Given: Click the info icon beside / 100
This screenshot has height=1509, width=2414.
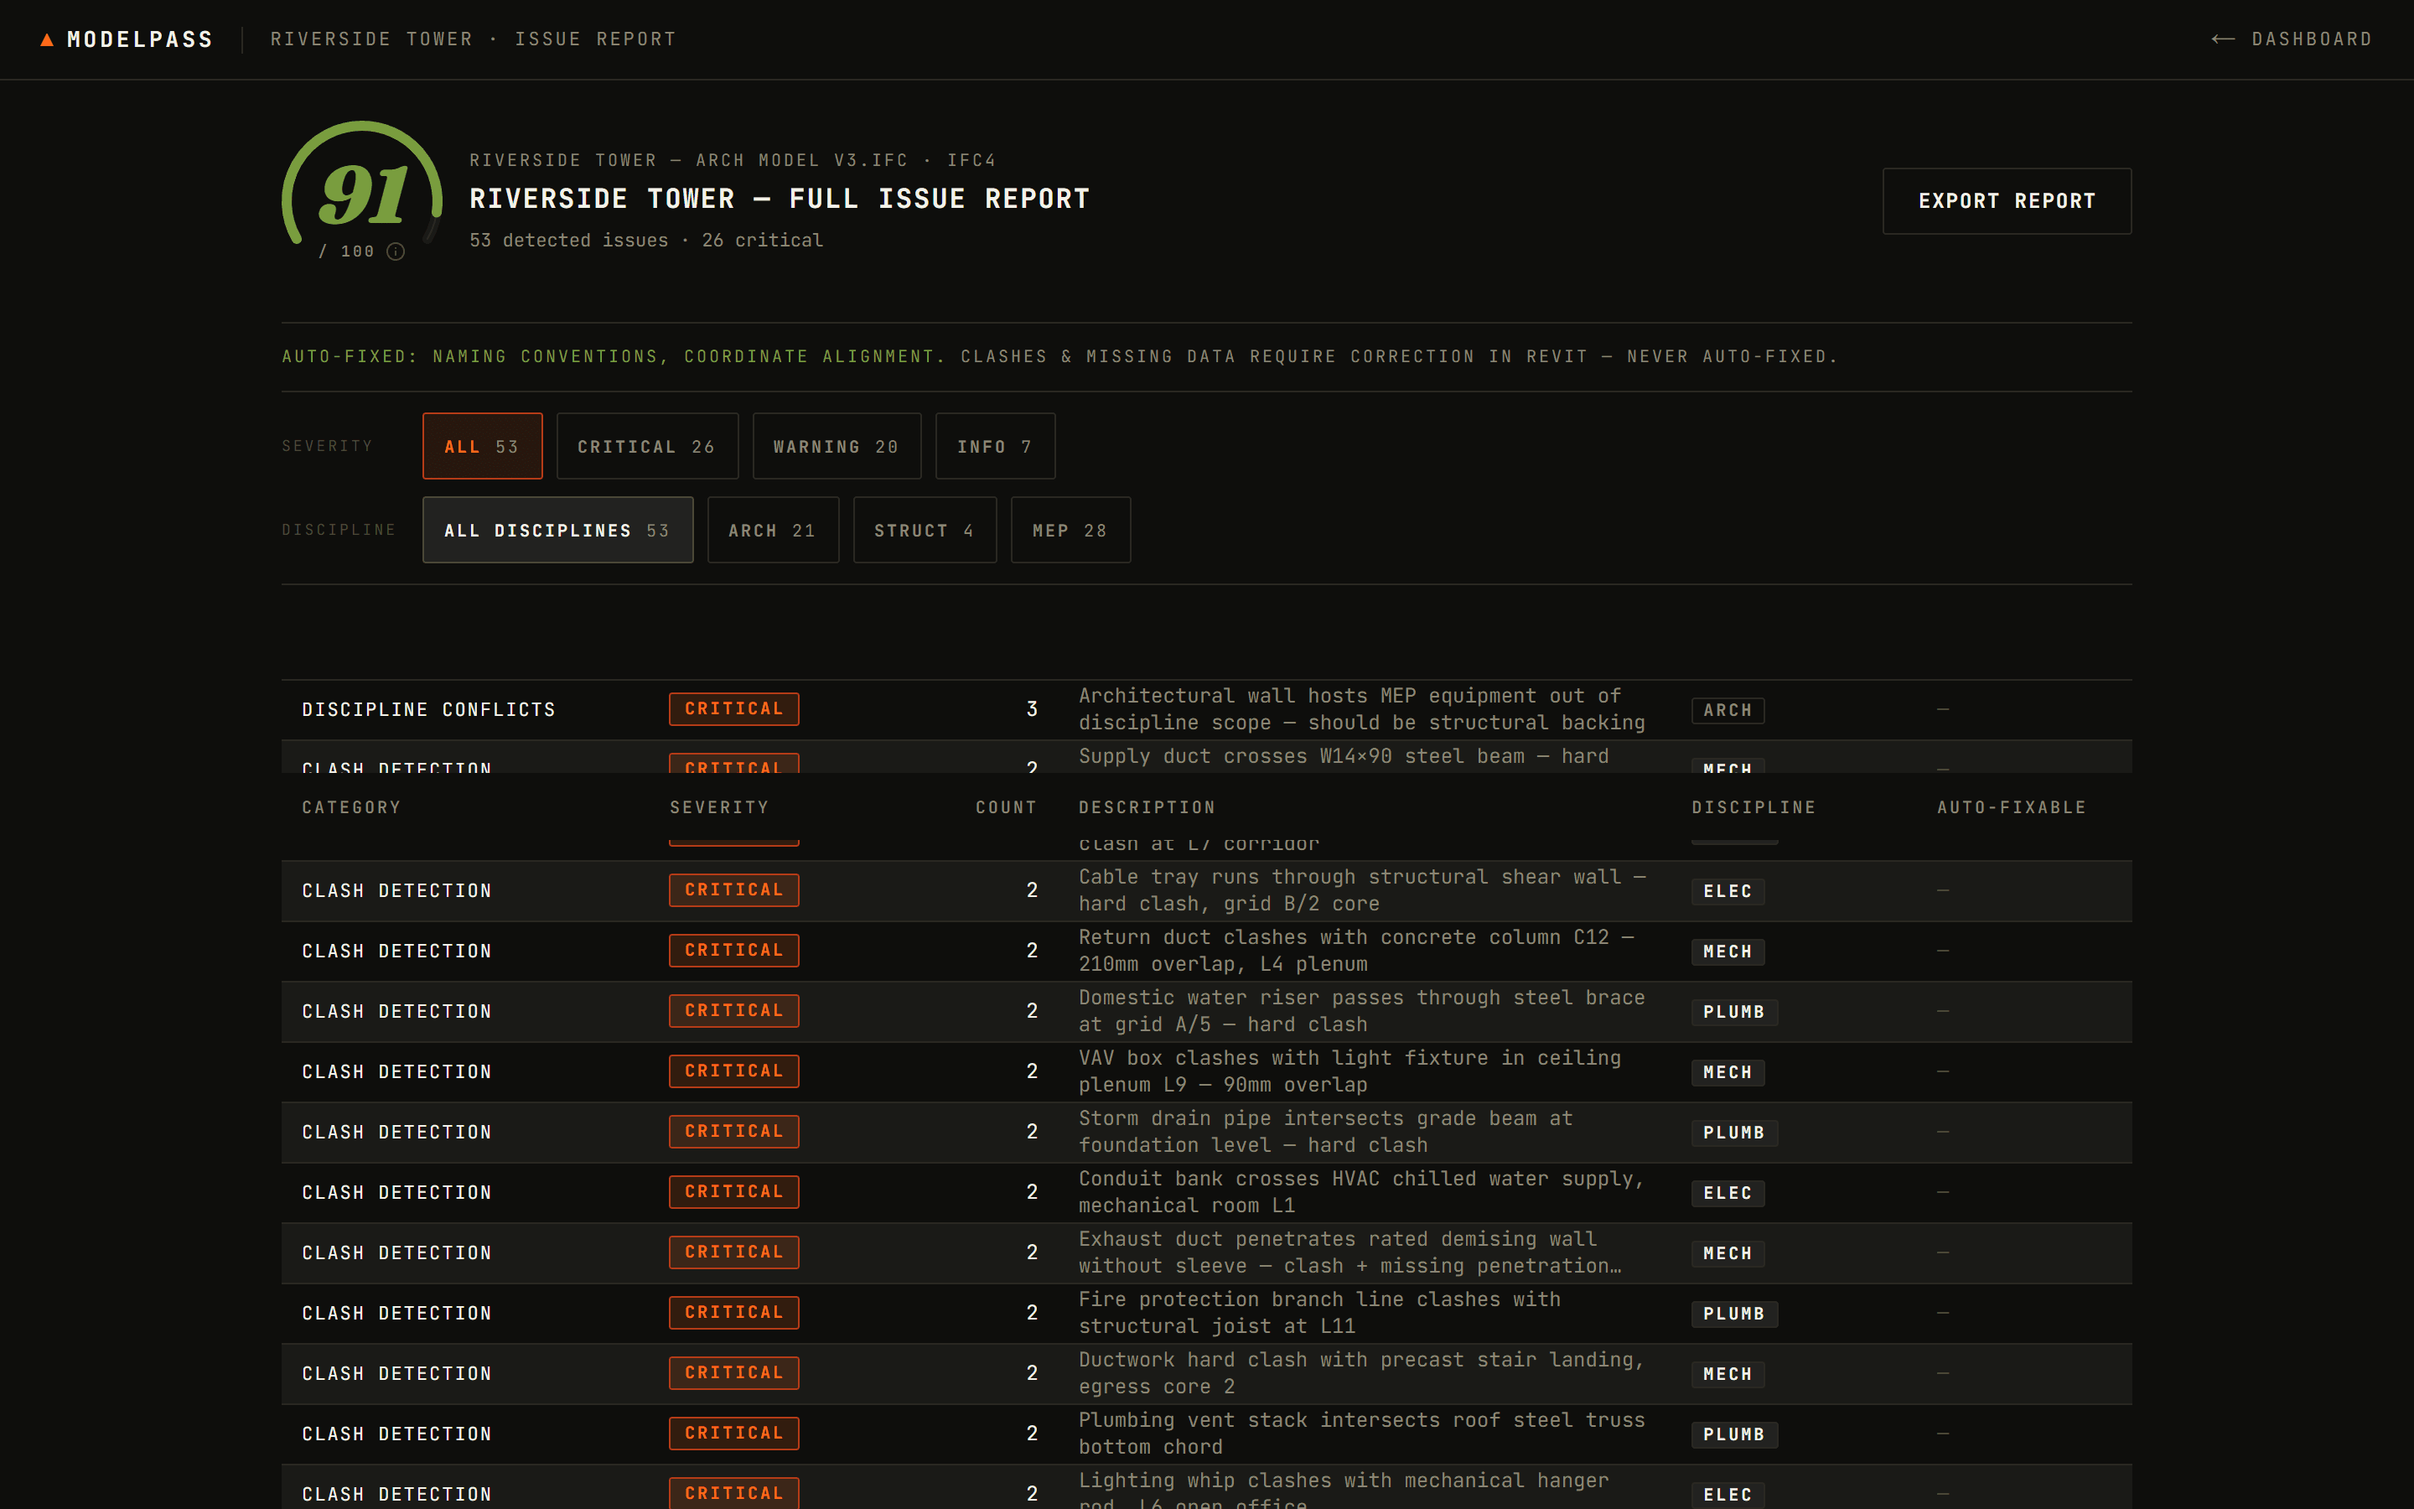Looking at the screenshot, I should point(396,251).
